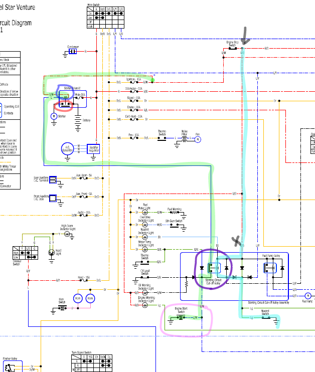This screenshot has height=372, width=315.
Task: Click the Signal - 15A fuse
Action: 134,101
